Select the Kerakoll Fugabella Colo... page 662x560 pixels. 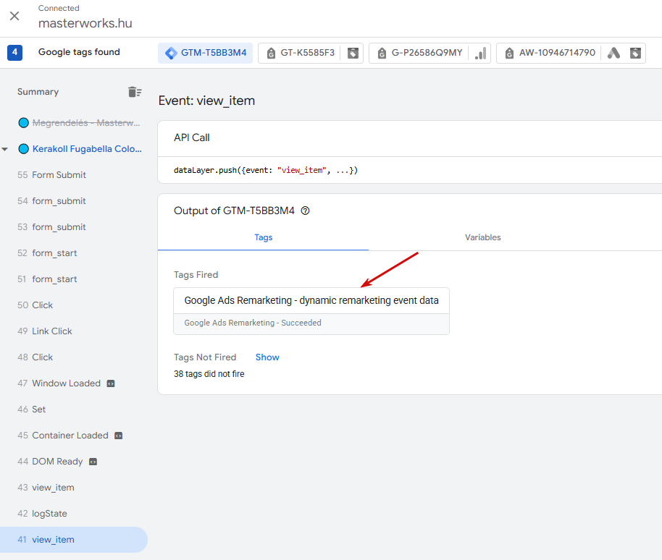[x=86, y=149]
